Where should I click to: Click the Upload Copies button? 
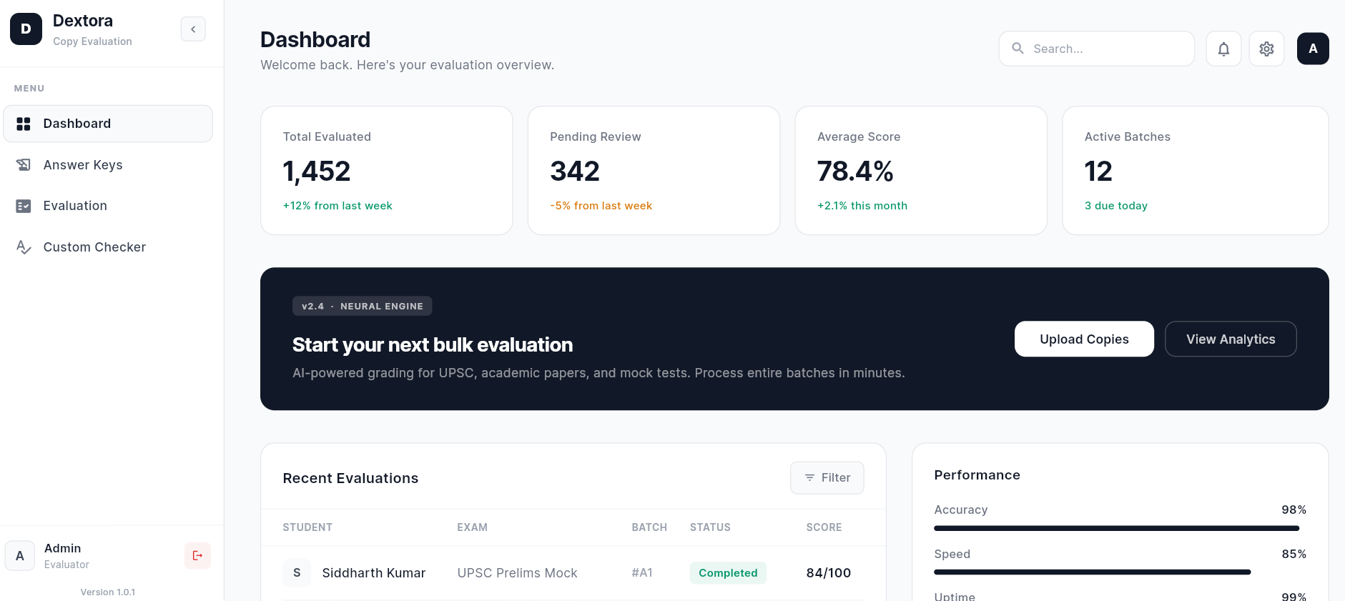(x=1084, y=339)
